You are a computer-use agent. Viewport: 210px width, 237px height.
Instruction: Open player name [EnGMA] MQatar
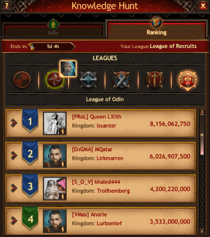[x=92, y=149]
